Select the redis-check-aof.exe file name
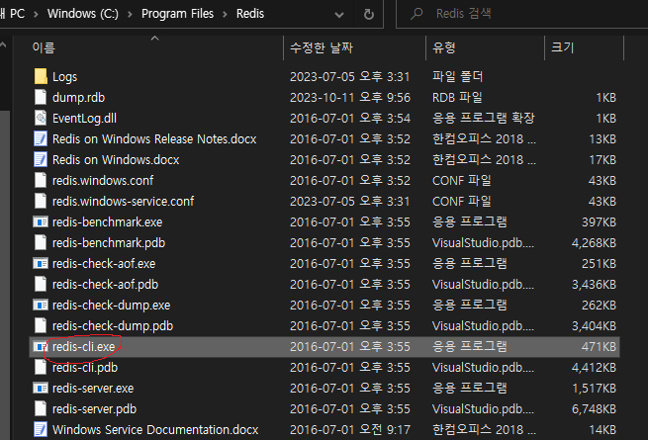 (x=104, y=264)
